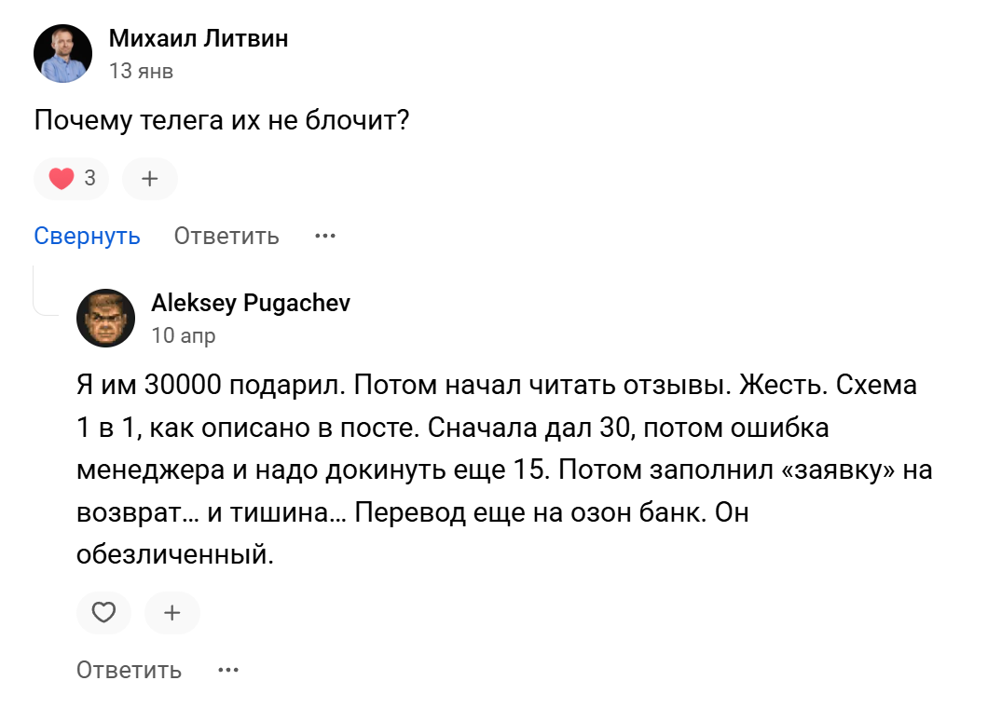Open the profile name Aleksey Pugachev

click(251, 303)
